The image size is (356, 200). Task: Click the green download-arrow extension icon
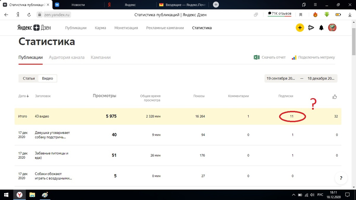coord(326,14)
